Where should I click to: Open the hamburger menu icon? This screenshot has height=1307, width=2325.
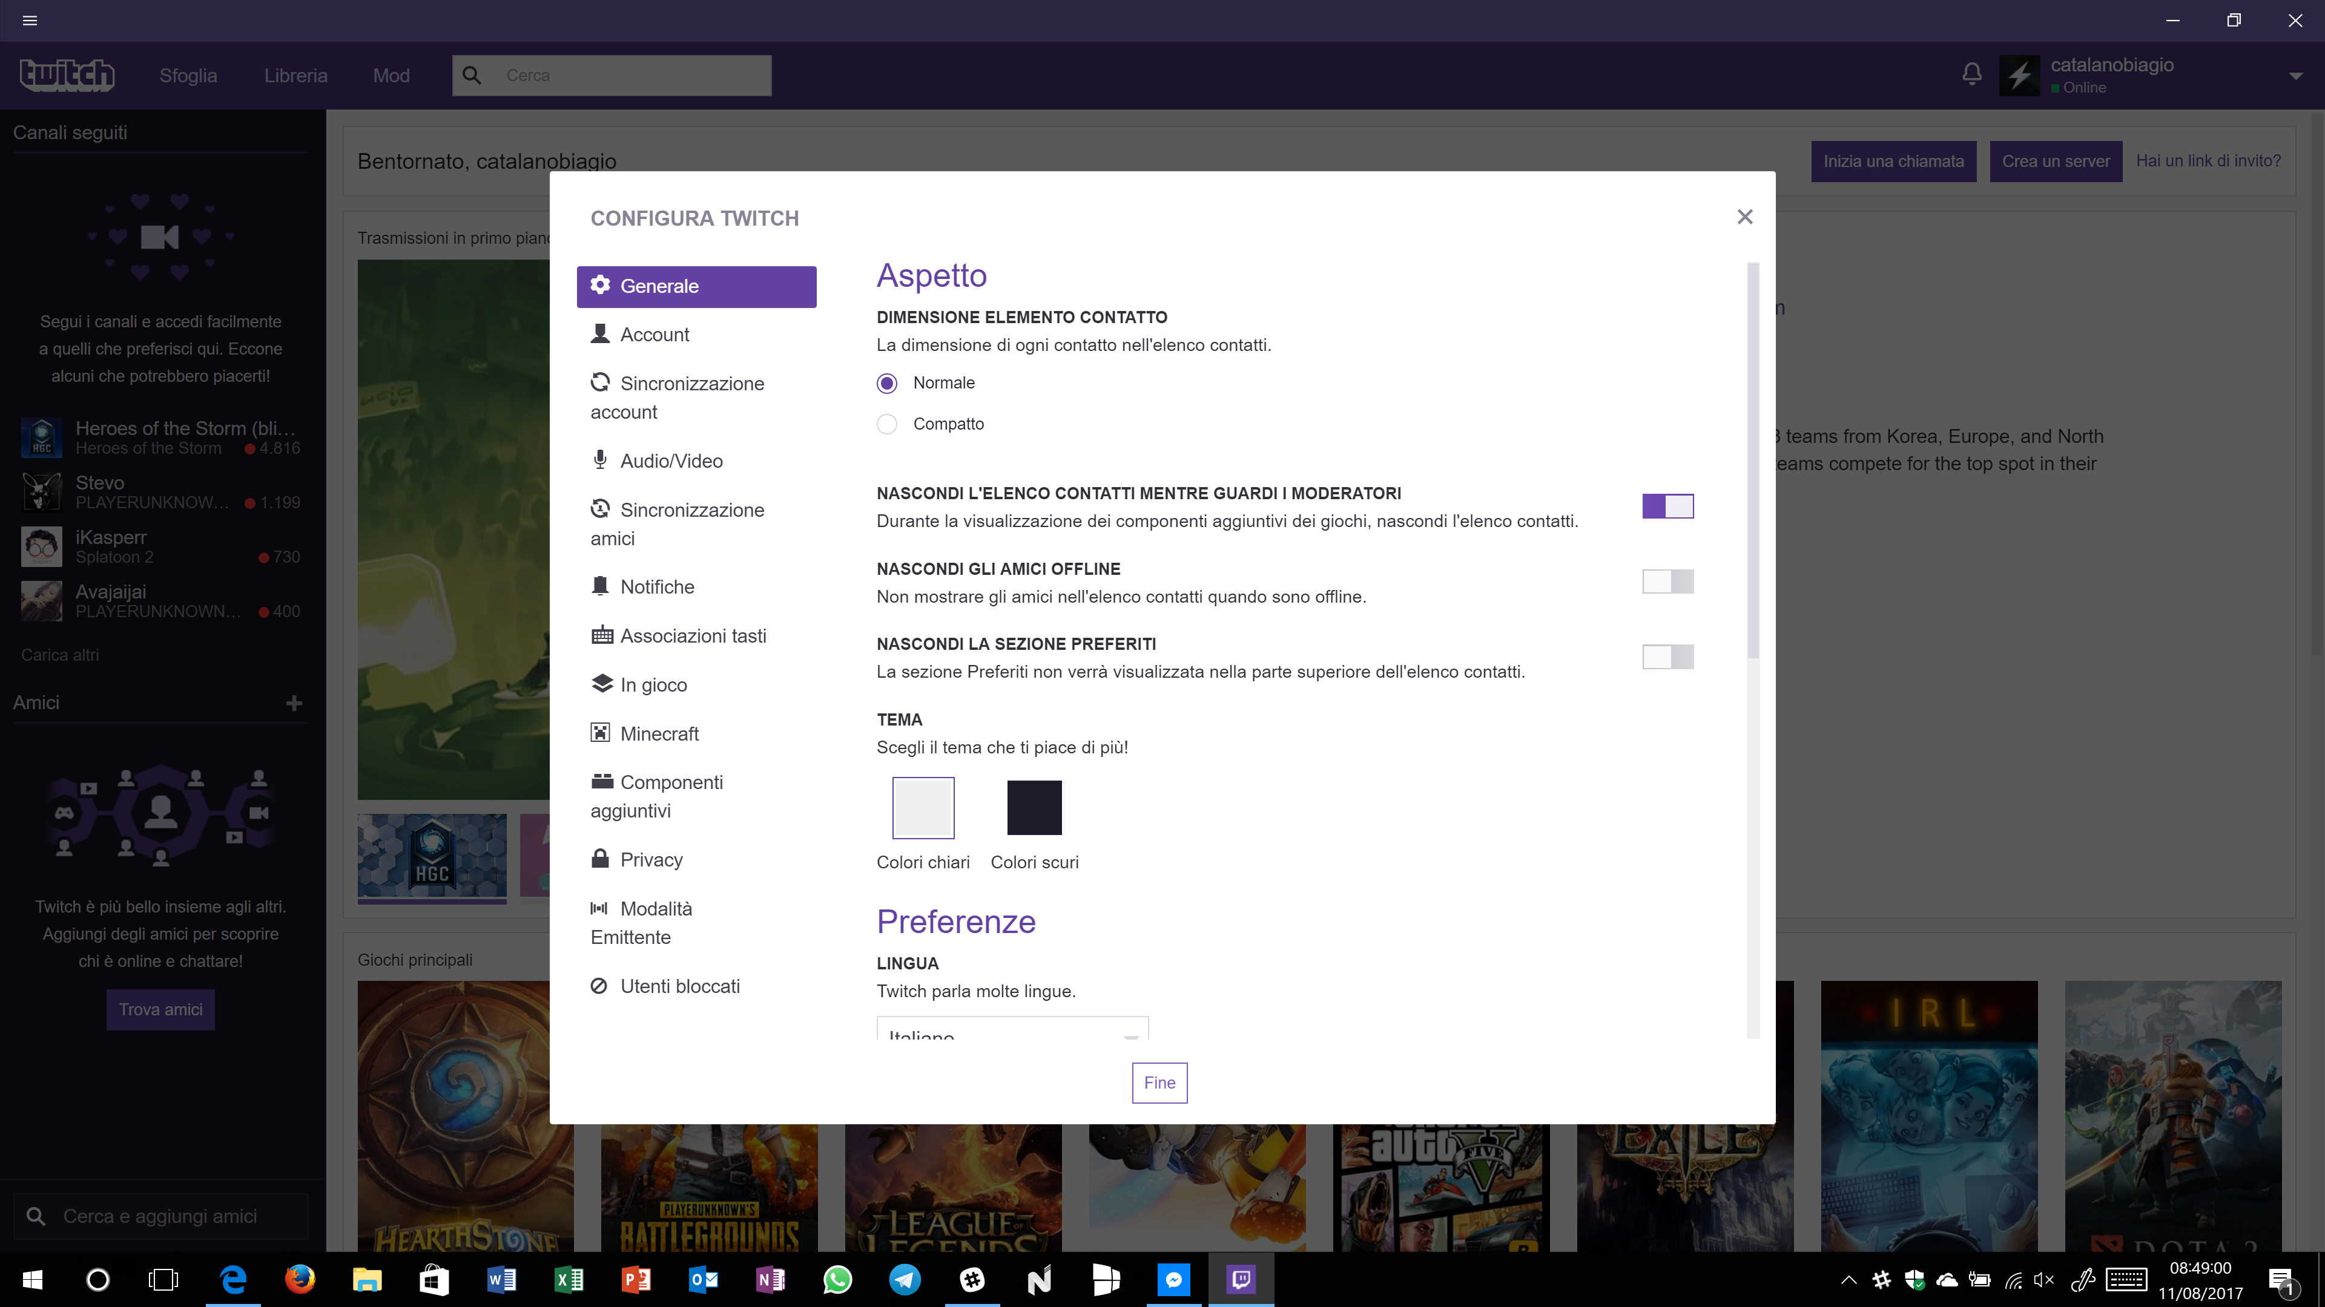pyautogui.click(x=30, y=20)
